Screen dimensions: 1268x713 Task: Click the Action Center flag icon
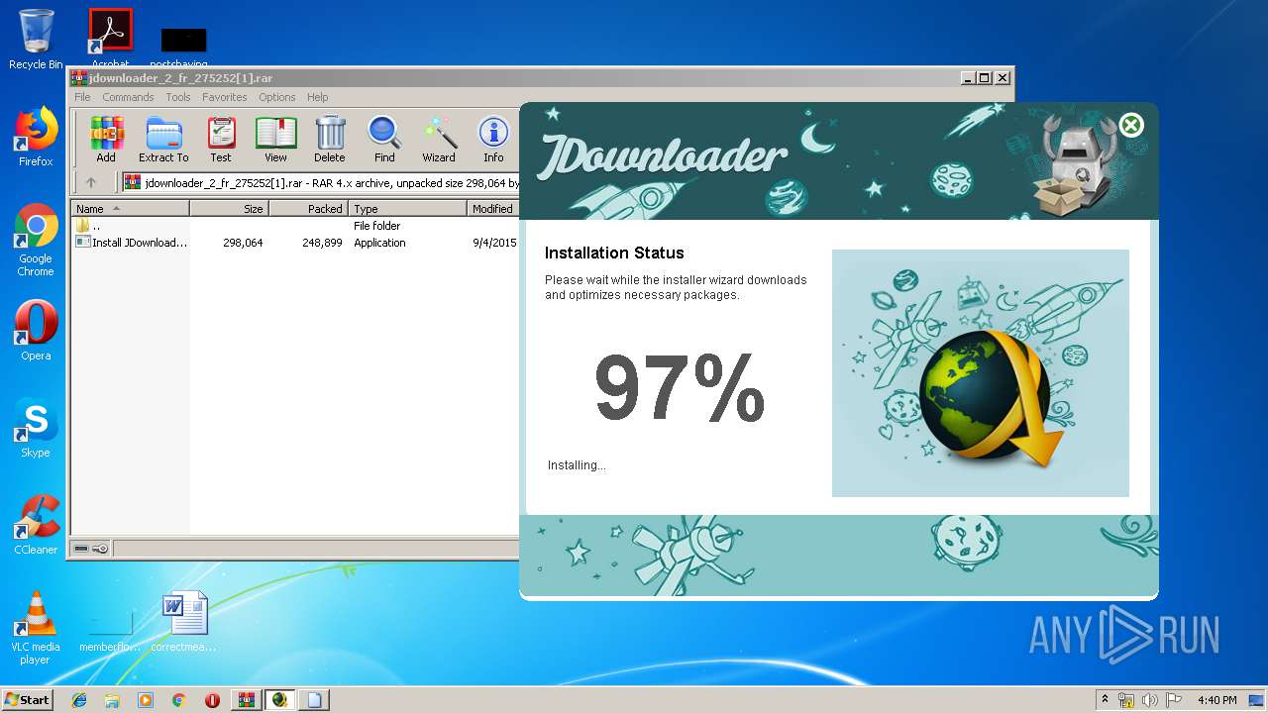1174,700
